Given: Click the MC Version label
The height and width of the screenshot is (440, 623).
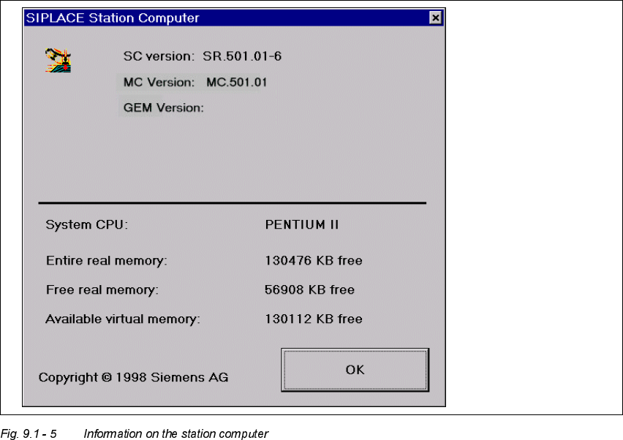Looking at the screenshot, I should 159,82.
